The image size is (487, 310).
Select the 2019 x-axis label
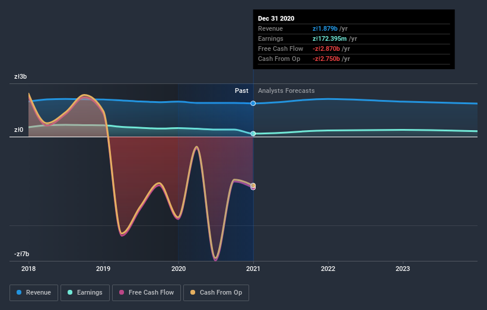103,269
